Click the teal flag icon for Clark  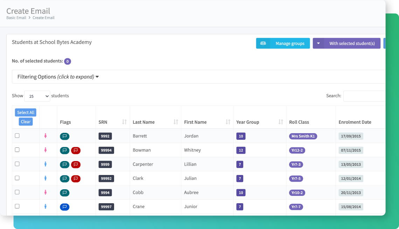tap(65, 178)
